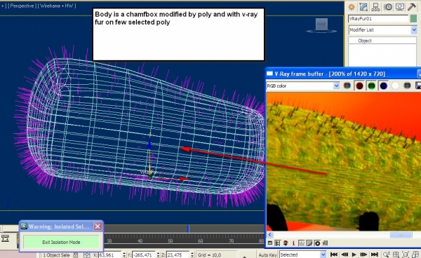The image size is (421, 258).
Task: Switch to the Hierarchy panel icon
Action: pos(375,7)
